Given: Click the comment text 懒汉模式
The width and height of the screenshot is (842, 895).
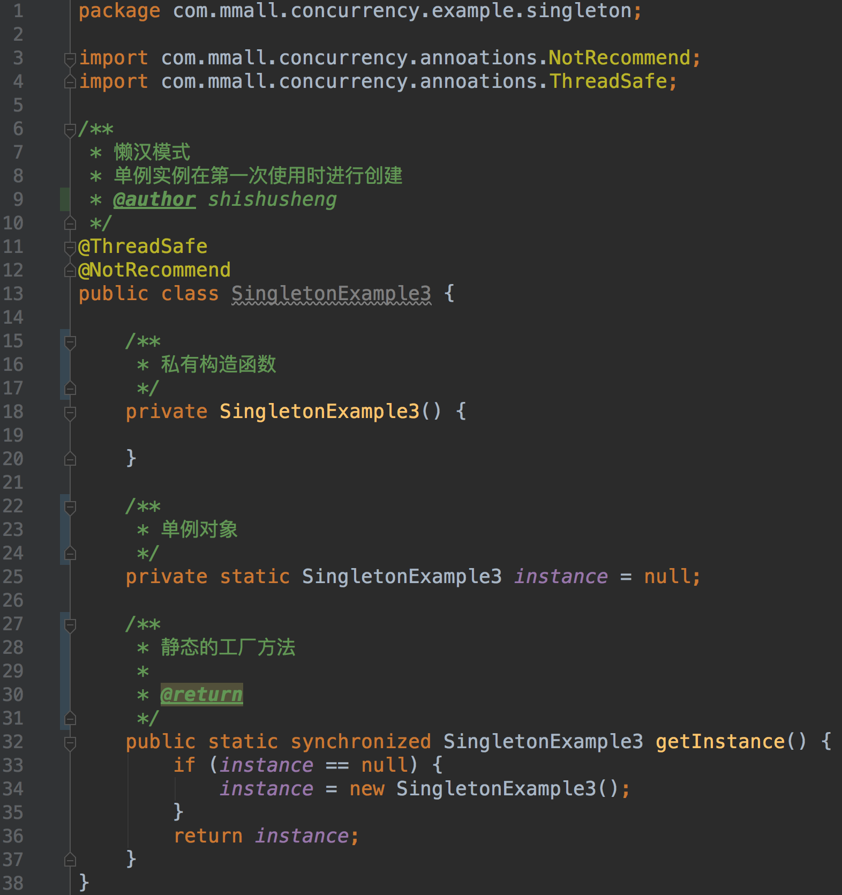Looking at the screenshot, I should pos(152,152).
